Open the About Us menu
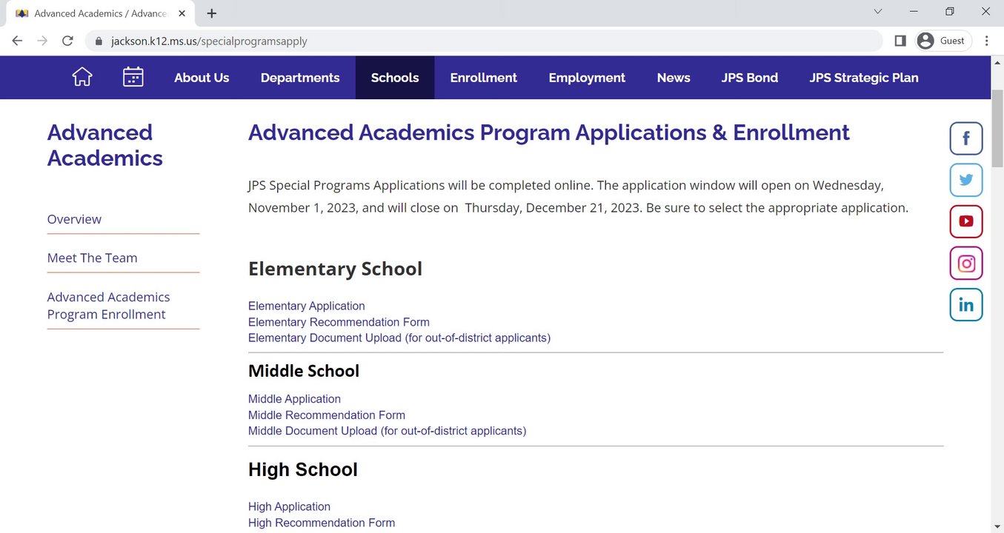Viewport: 1004px width, 533px height. (202, 78)
